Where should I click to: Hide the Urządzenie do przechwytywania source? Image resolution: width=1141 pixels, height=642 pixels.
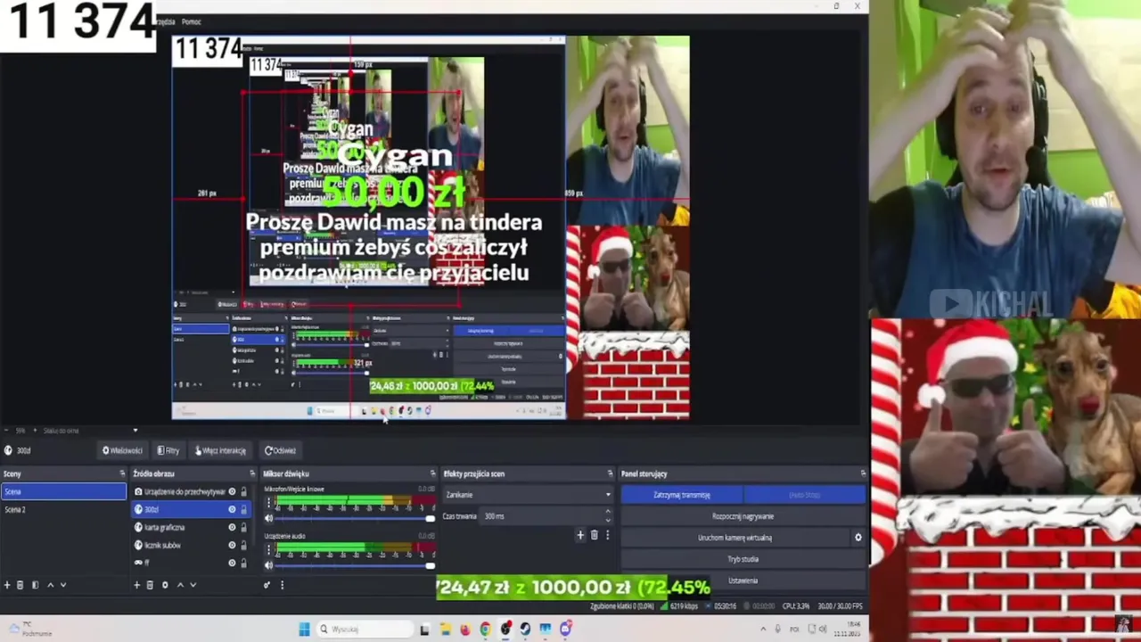point(232,491)
